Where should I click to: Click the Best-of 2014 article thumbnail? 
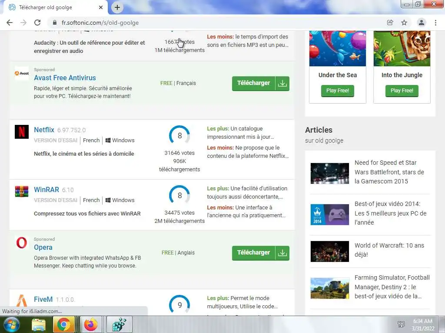[x=329, y=215]
